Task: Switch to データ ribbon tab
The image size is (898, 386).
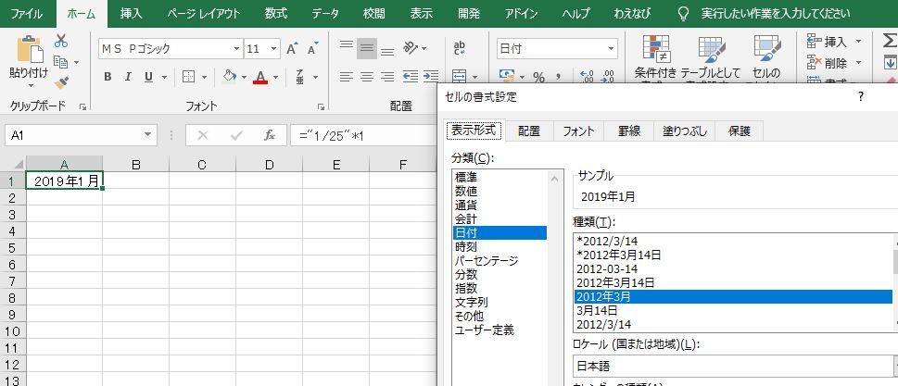Action: point(325,14)
